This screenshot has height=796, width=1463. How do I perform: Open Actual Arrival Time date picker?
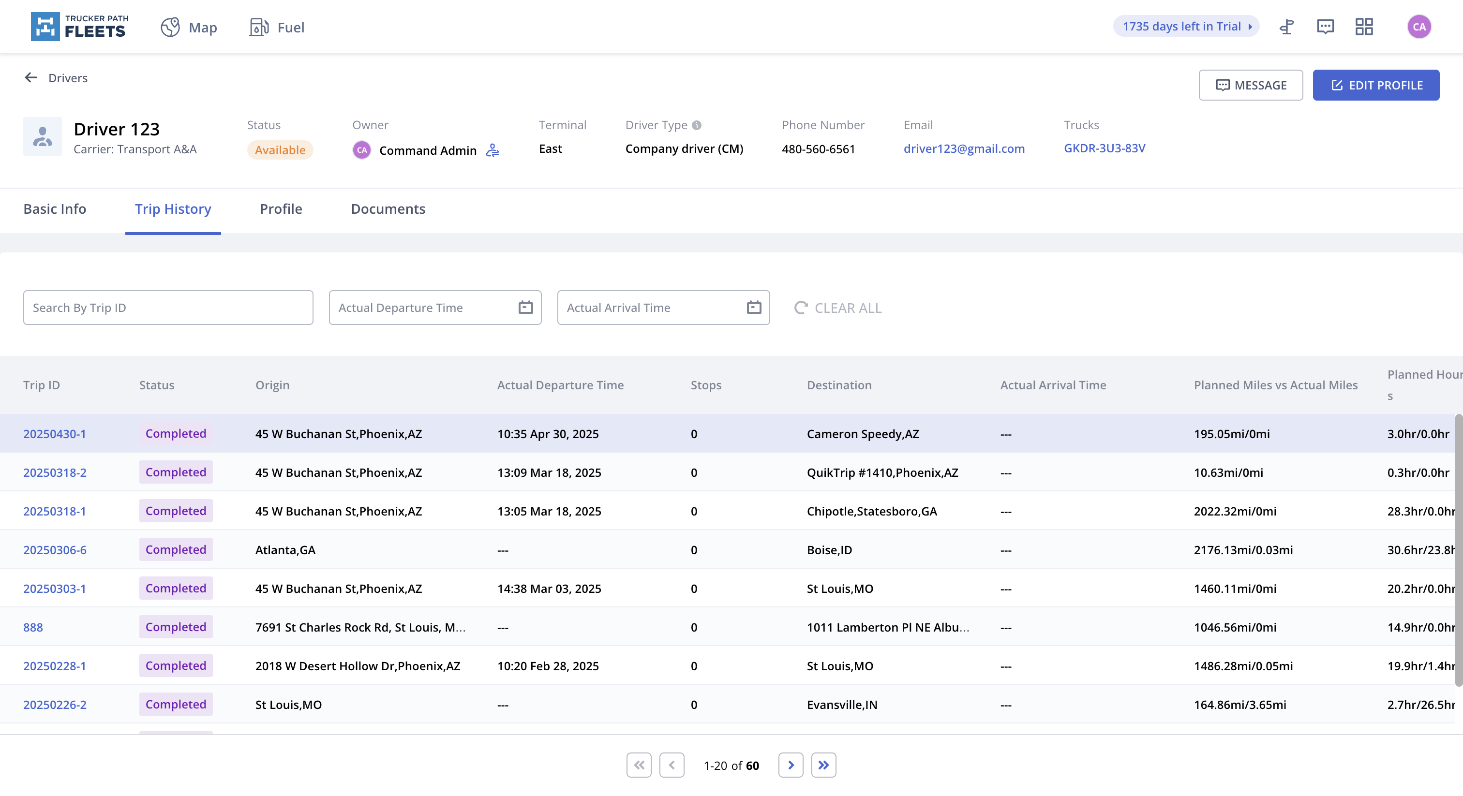tap(754, 308)
